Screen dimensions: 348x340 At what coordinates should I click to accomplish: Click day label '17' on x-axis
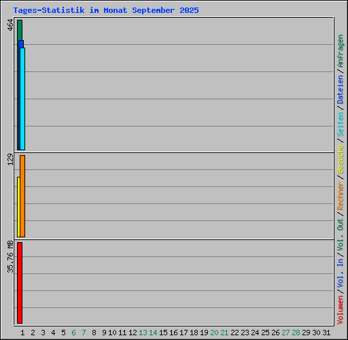(184, 333)
